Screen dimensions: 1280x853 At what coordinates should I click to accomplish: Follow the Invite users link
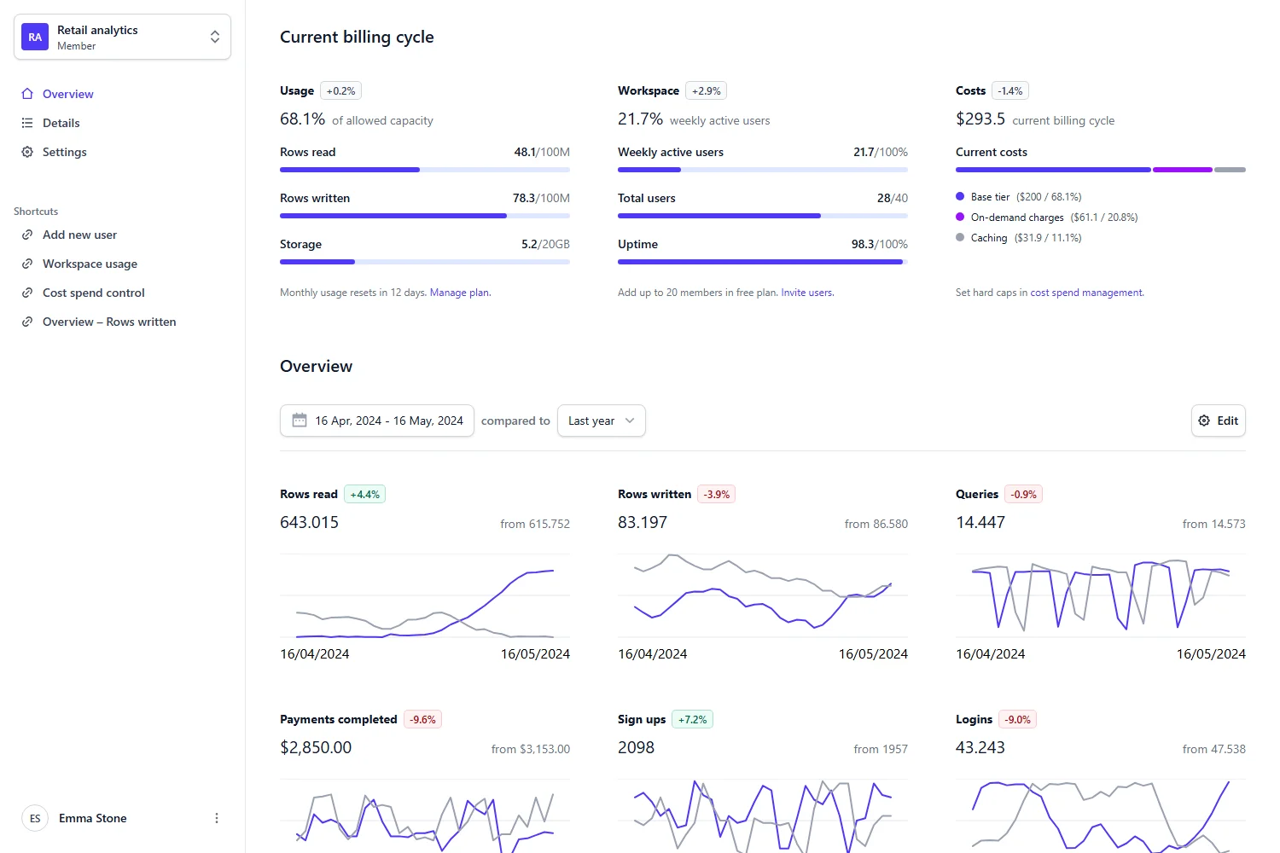tap(807, 293)
